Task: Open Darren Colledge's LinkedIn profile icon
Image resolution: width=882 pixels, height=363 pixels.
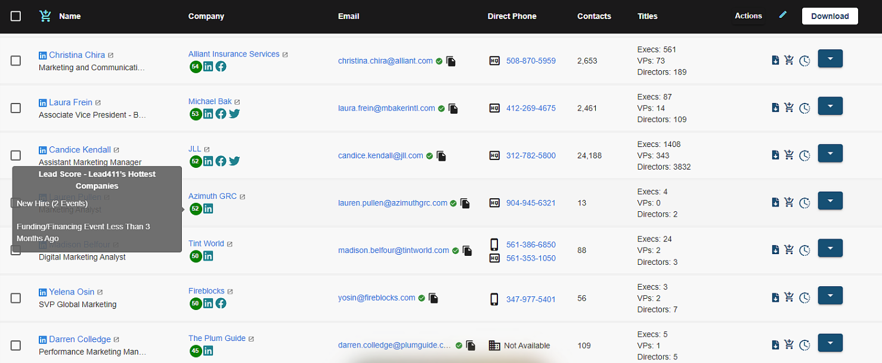Action: point(42,340)
